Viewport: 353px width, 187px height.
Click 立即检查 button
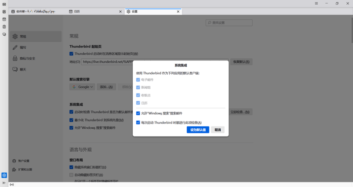tap(240, 112)
